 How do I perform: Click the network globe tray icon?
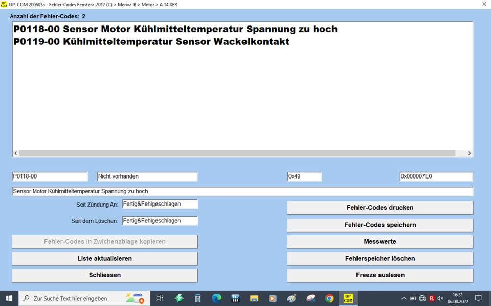coord(422,298)
